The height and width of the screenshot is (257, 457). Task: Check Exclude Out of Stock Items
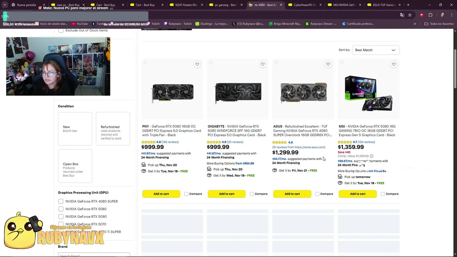(61, 30)
